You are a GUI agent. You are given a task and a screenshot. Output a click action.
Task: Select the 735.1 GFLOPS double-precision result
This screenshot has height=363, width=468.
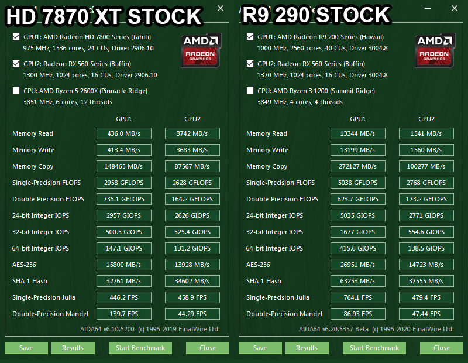124,199
